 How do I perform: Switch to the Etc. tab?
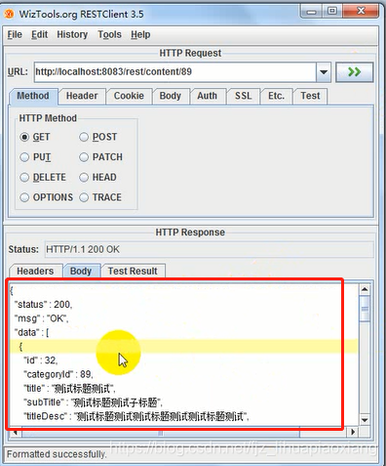[x=276, y=96]
